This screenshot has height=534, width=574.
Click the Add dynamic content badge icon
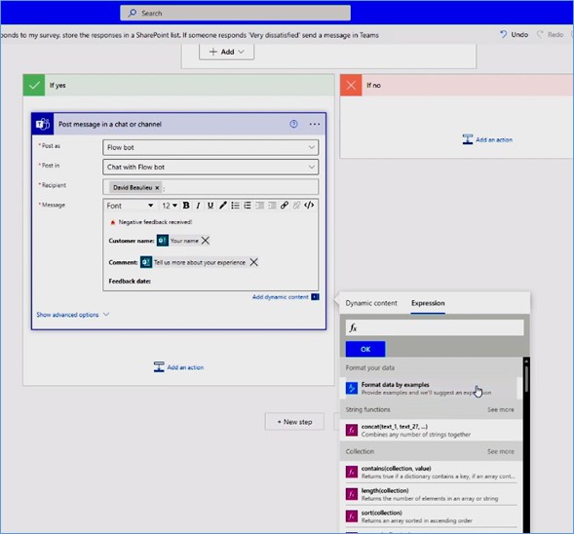coord(315,297)
